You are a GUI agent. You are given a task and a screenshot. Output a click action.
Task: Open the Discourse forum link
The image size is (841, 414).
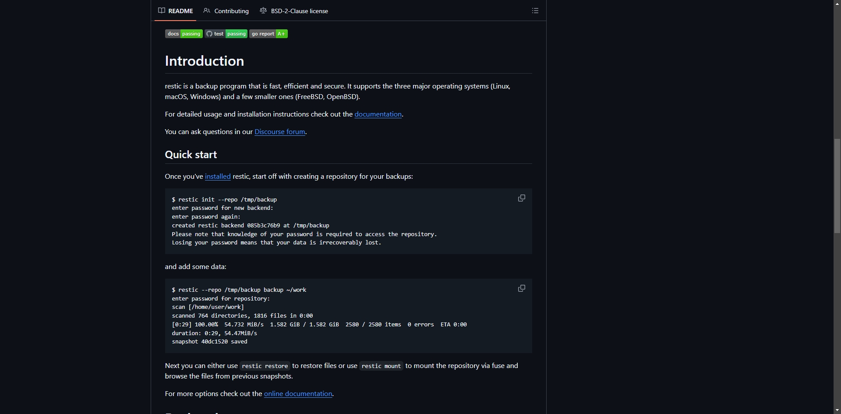coord(280,131)
